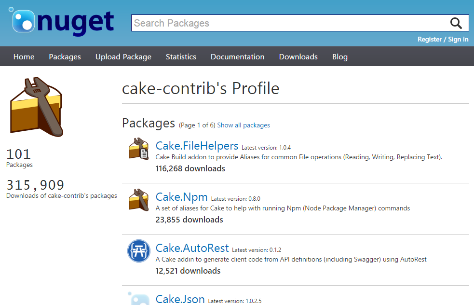Click the Cake.Npm description text
The width and height of the screenshot is (474, 305).
[283, 208]
